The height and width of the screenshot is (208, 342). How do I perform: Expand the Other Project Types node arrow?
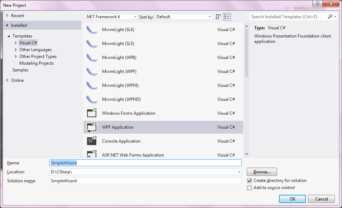tap(16, 56)
